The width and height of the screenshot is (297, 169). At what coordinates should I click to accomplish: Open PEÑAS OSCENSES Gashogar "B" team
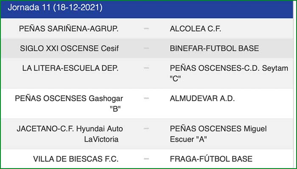(69, 104)
